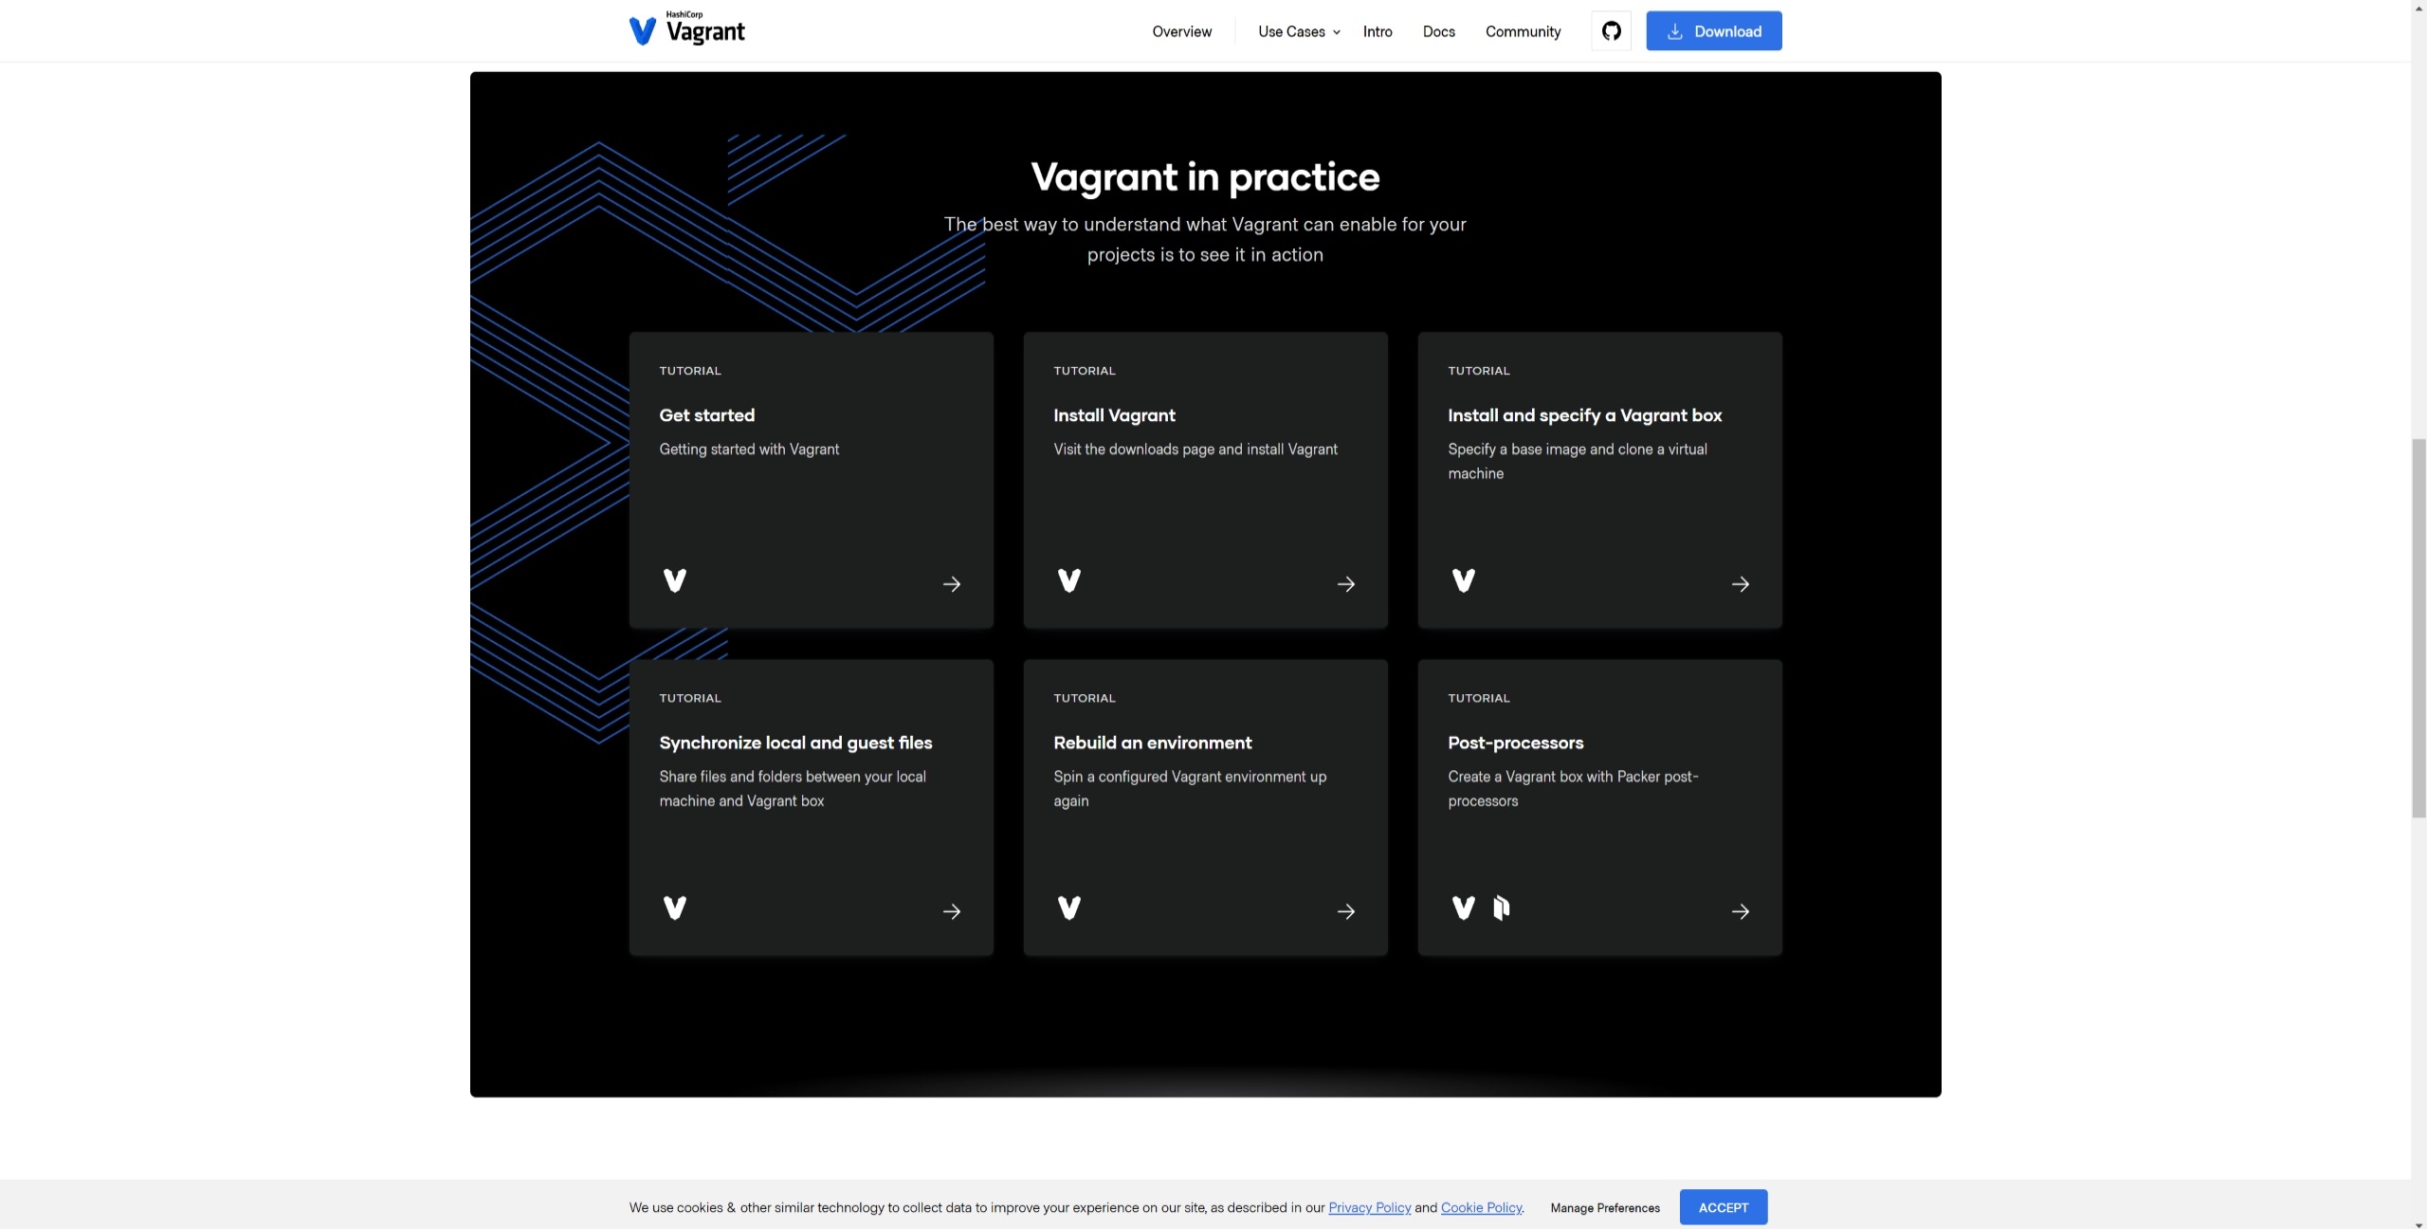
Task: Click arrow on Install and specify a Vagrant box card
Action: click(1741, 584)
